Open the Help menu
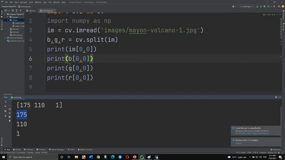The image size is (285, 160). (64, 2)
